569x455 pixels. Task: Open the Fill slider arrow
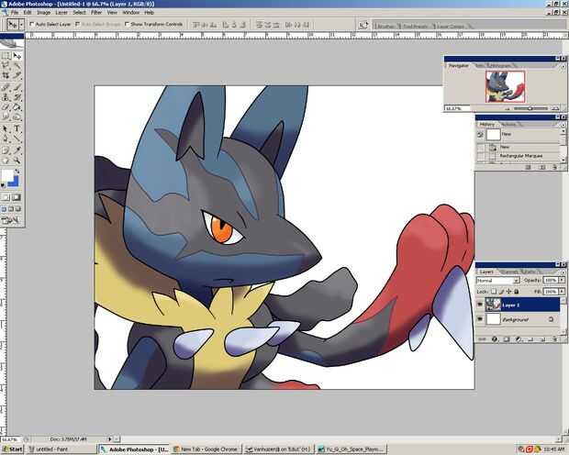(562, 292)
